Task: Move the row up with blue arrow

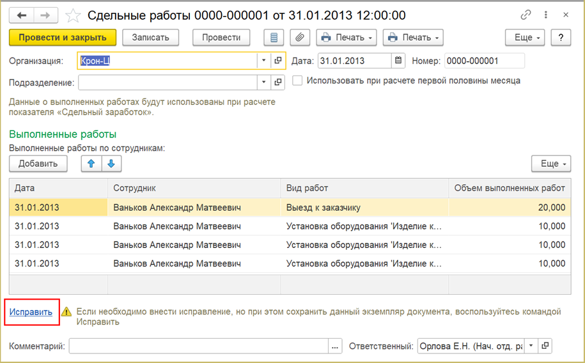Action: 91,164
